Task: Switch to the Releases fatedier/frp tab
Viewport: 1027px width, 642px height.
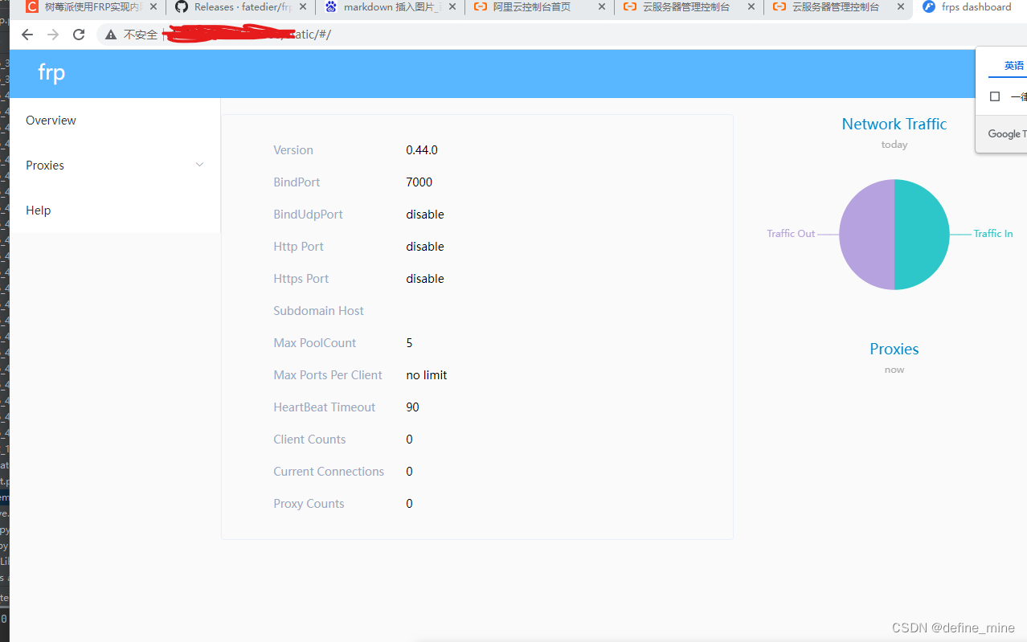Action: click(241, 7)
